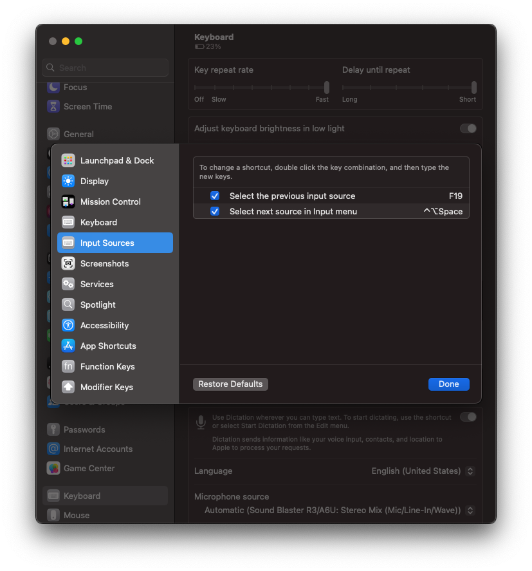Click the Search field in sidebar
532x571 pixels.
[106, 68]
